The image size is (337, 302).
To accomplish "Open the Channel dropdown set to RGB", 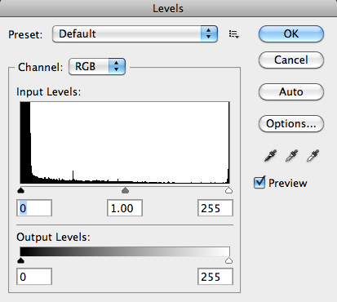I will click(x=97, y=66).
